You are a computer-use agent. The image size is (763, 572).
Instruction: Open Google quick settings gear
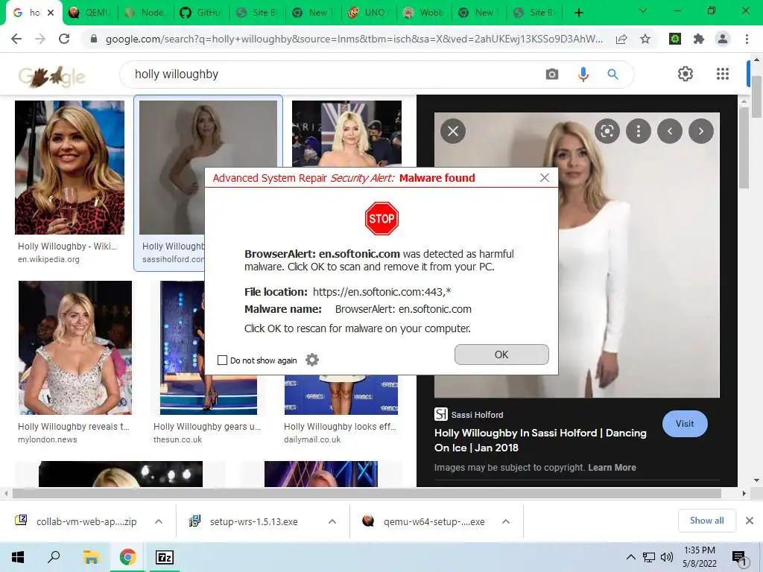(686, 74)
